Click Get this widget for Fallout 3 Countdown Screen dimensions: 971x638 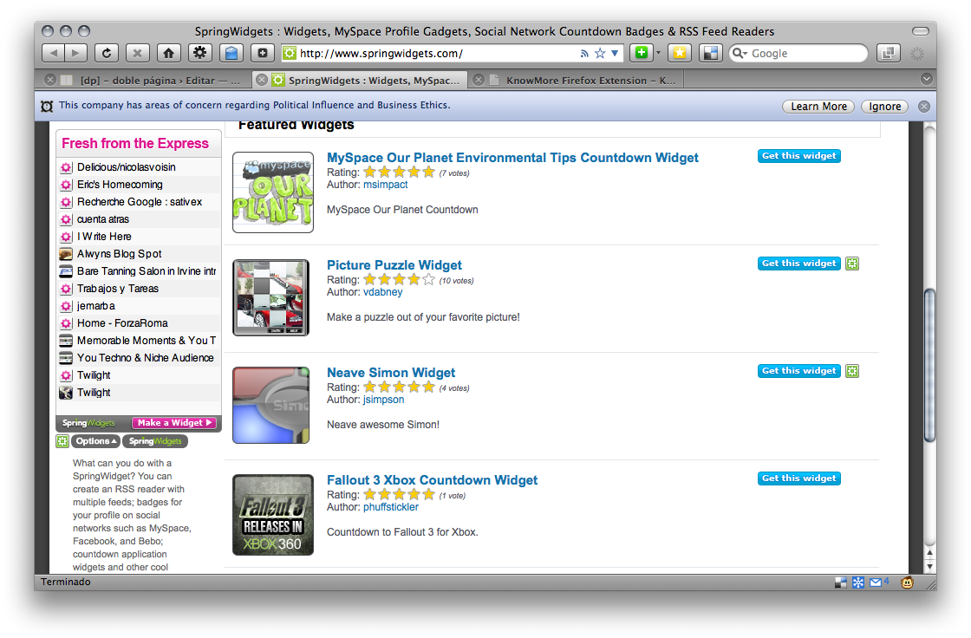pyautogui.click(x=798, y=478)
